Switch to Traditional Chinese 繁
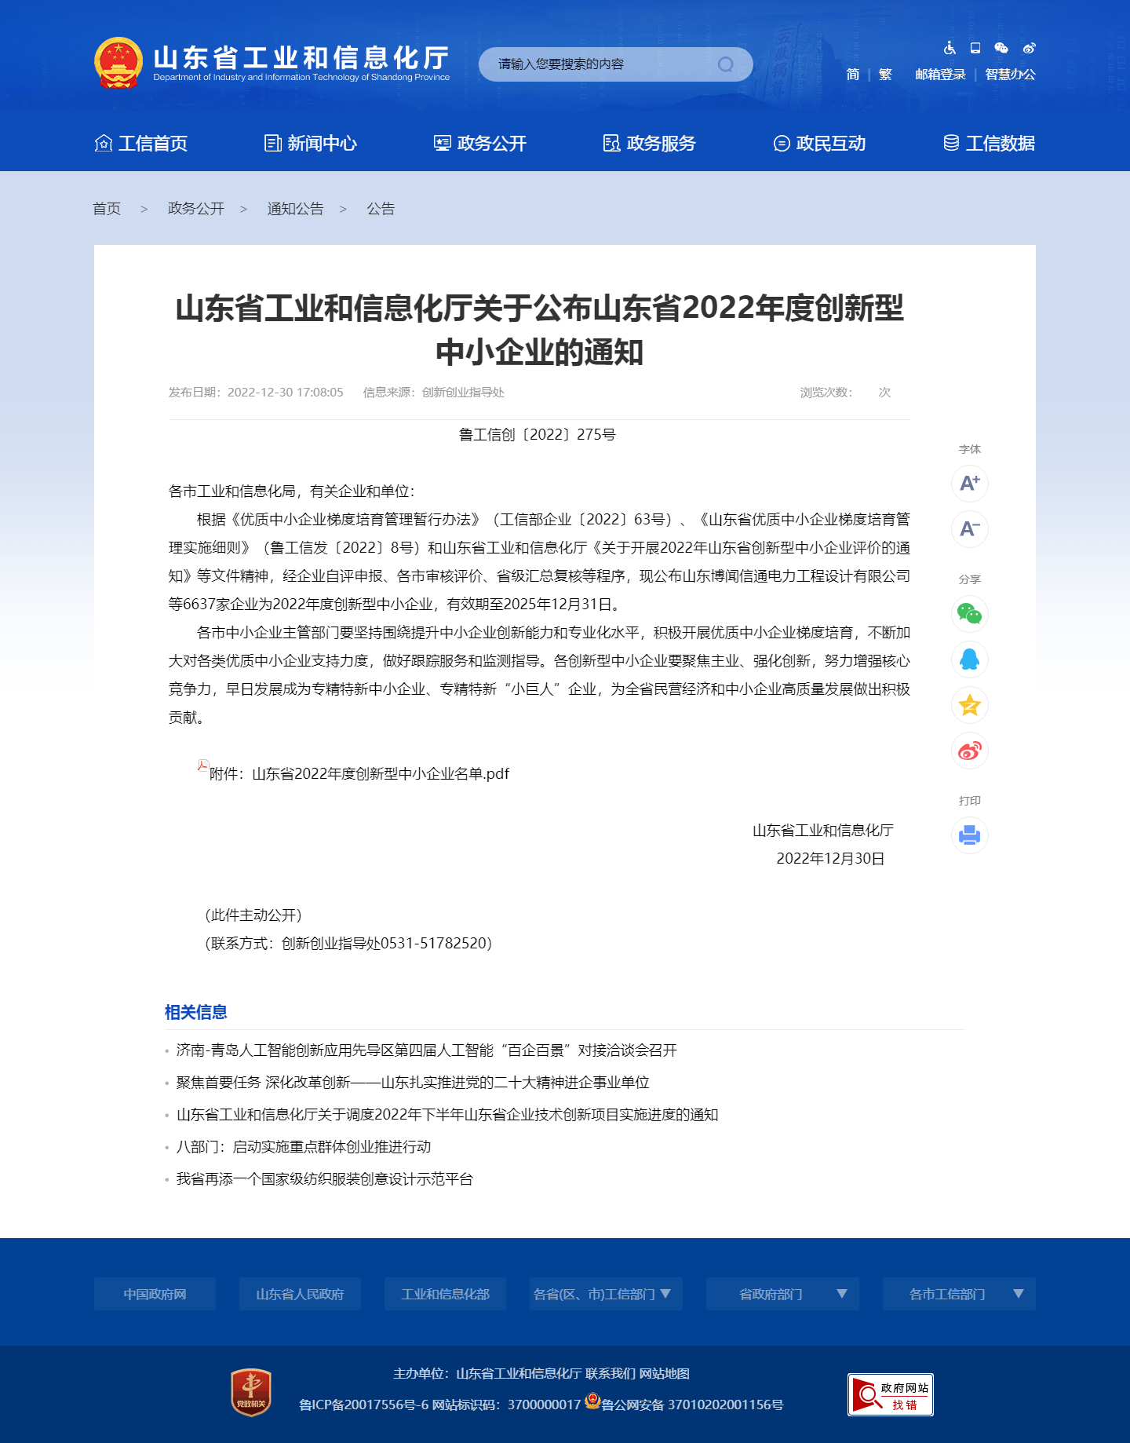The image size is (1130, 1443). pos(885,75)
